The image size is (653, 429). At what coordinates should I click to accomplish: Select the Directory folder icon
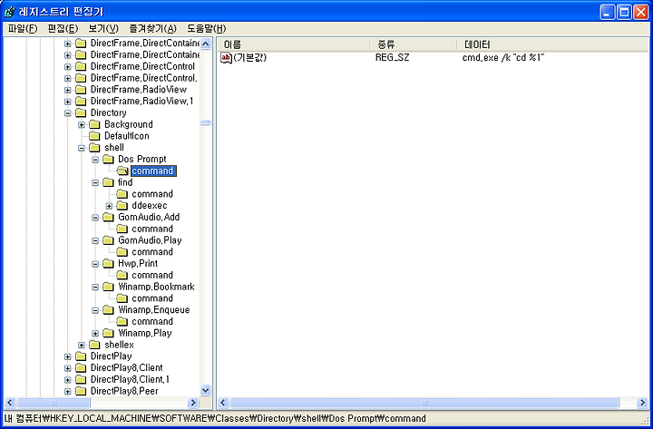[x=81, y=112]
